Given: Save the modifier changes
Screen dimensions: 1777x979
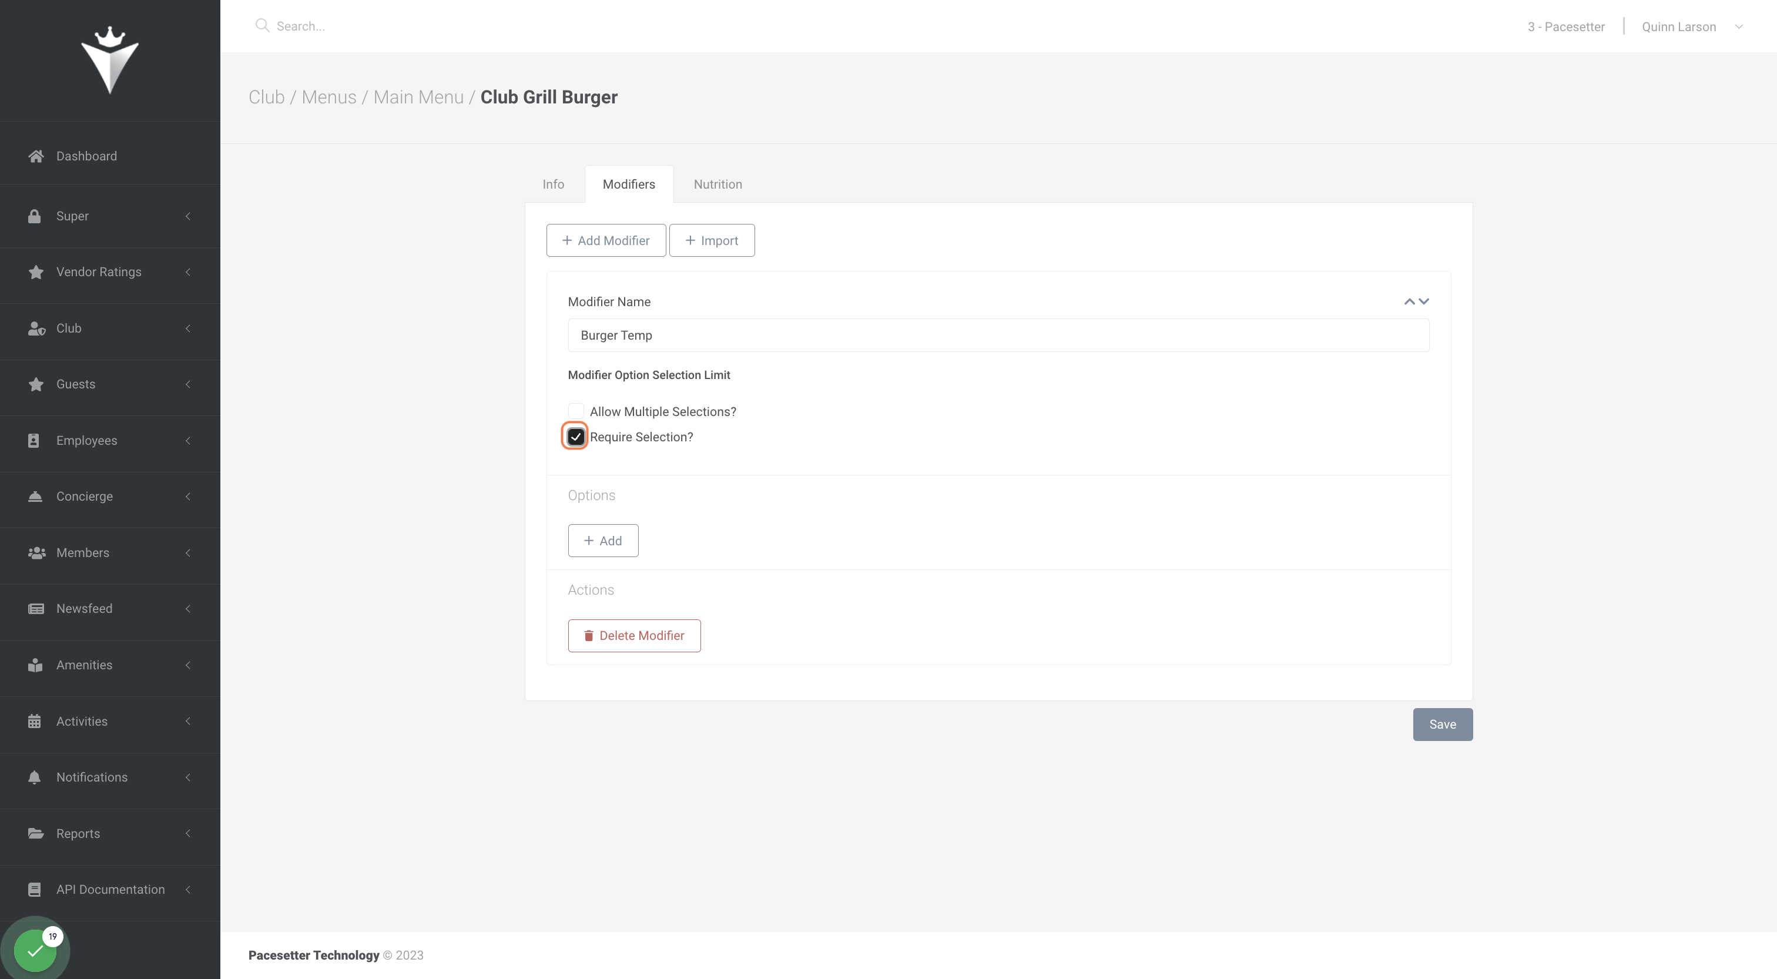Looking at the screenshot, I should point(1443,725).
